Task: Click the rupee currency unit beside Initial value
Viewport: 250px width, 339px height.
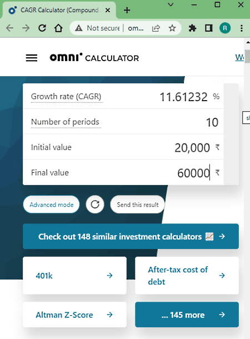Action: click(217, 147)
